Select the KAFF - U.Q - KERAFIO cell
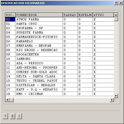This screenshot has width=124, height=124. pyautogui.click(x=39, y=89)
